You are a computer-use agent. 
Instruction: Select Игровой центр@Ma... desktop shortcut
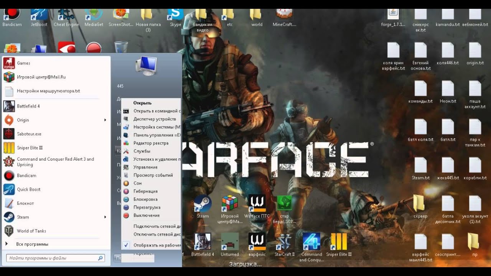point(230,209)
